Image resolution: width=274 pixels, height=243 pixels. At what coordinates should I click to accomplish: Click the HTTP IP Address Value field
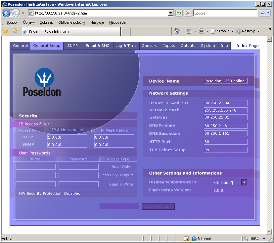[67, 137]
